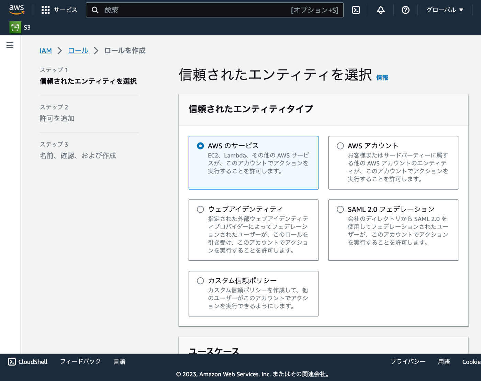Open フィードバック in the footer
The height and width of the screenshot is (381, 481).
tap(80, 361)
